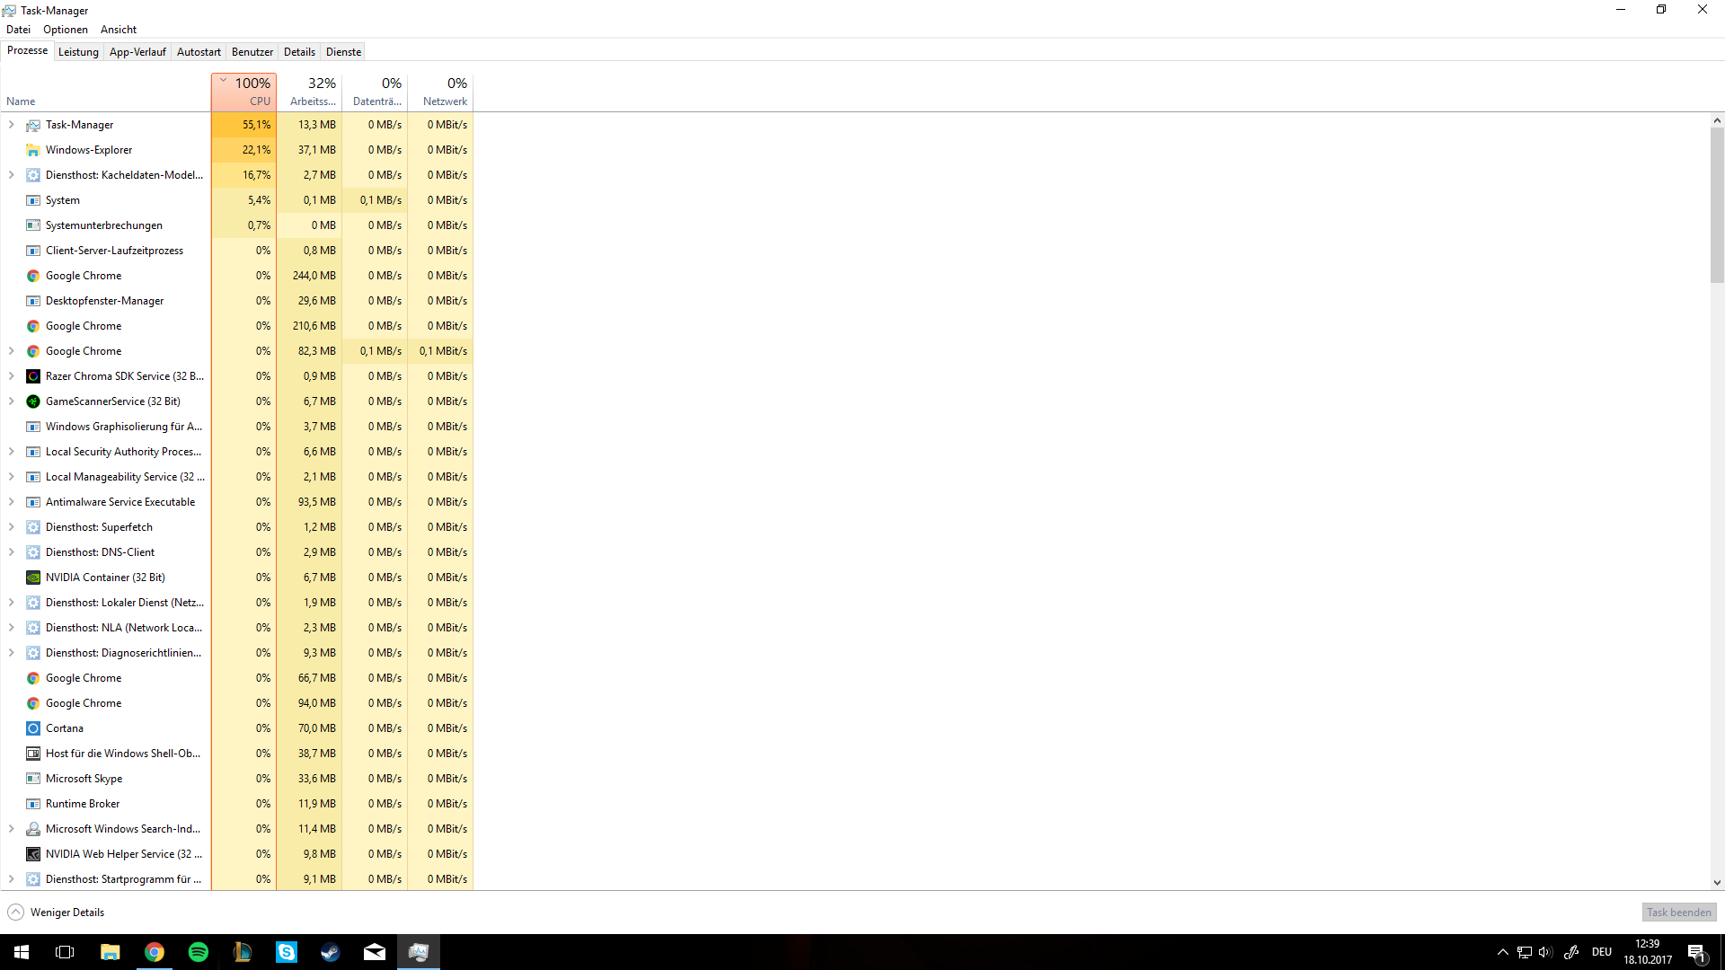Switch to the Leistung tab

(x=78, y=52)
